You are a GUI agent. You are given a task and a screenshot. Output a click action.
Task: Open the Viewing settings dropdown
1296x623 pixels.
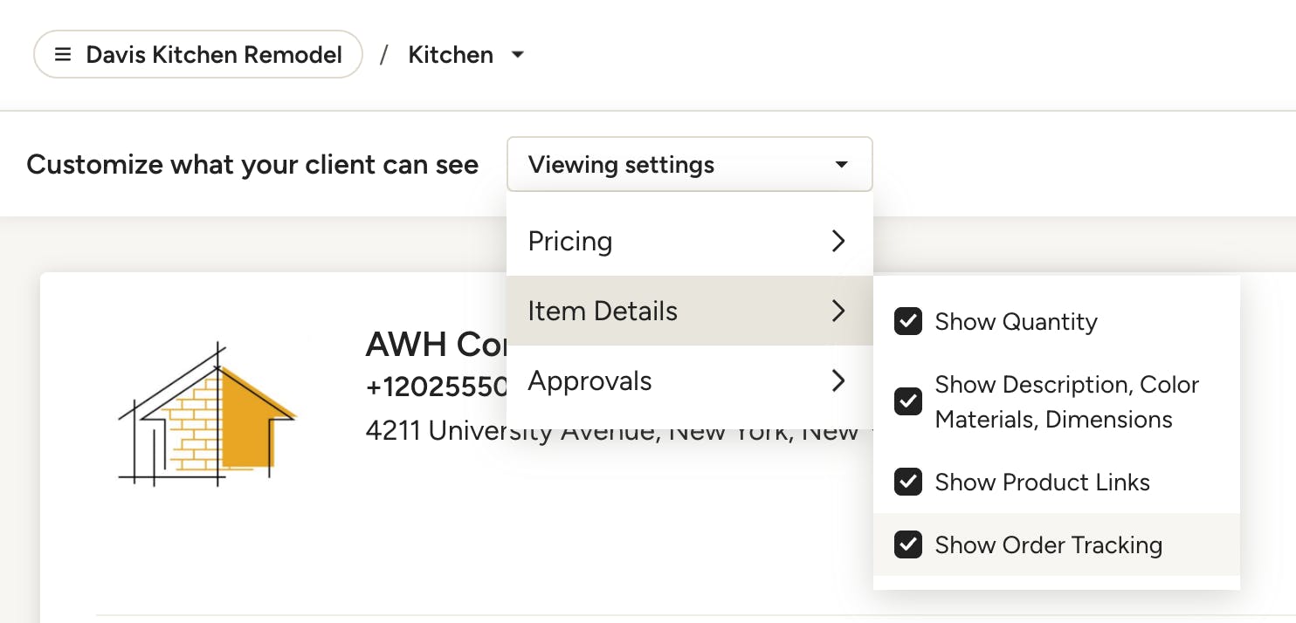coord(690,164)
